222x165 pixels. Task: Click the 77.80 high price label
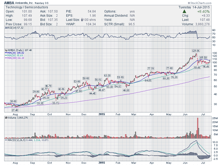point(169,68)
